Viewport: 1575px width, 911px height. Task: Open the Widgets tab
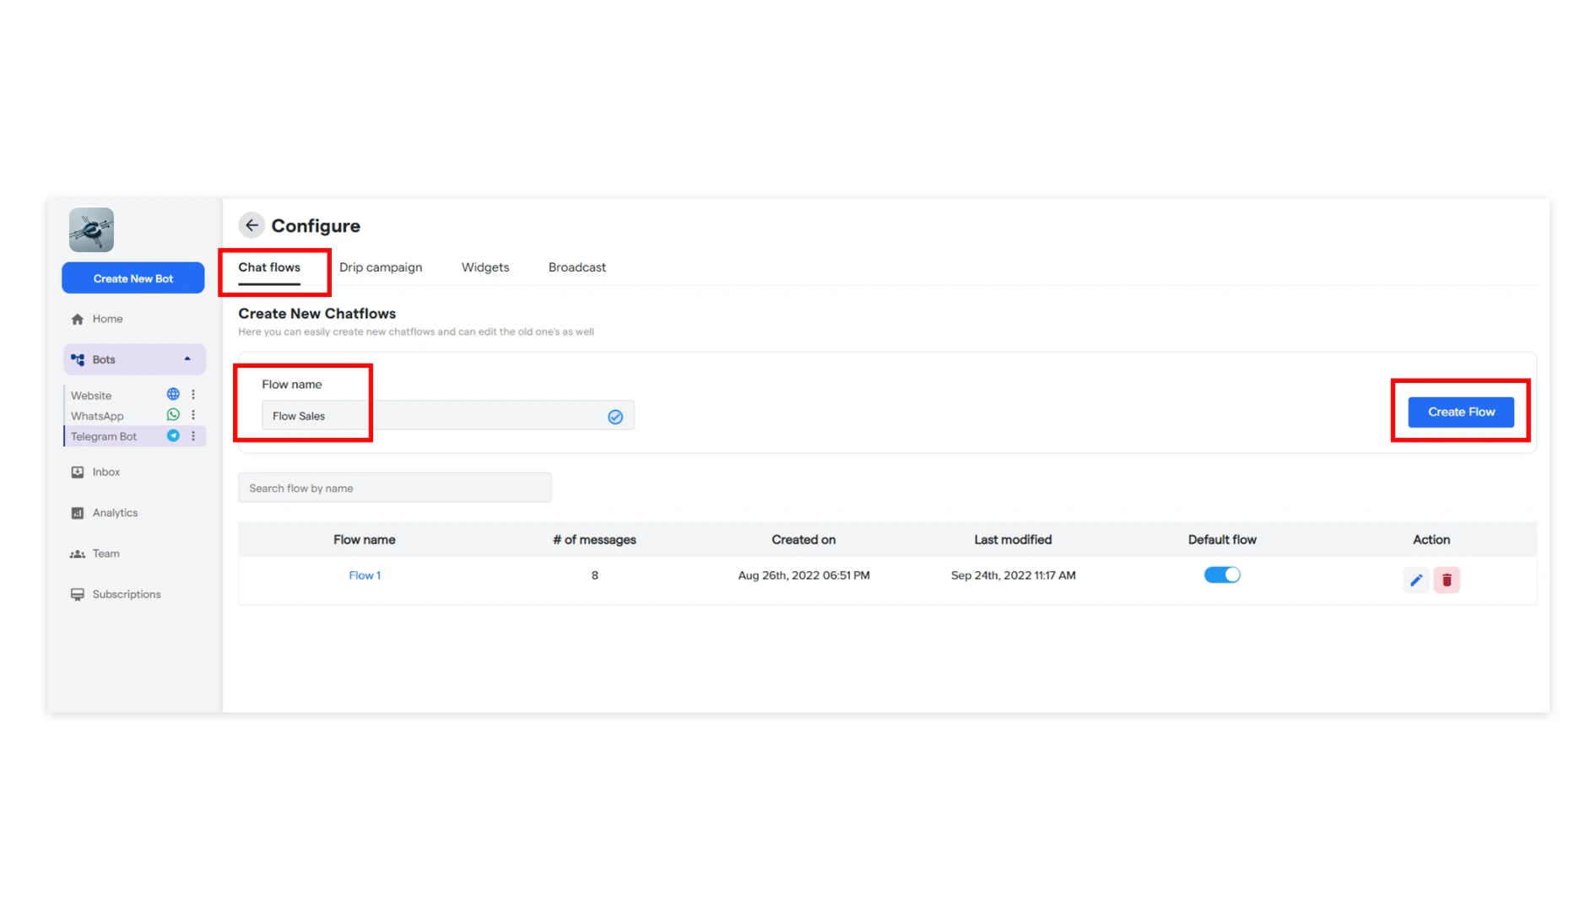pos(485,267)
